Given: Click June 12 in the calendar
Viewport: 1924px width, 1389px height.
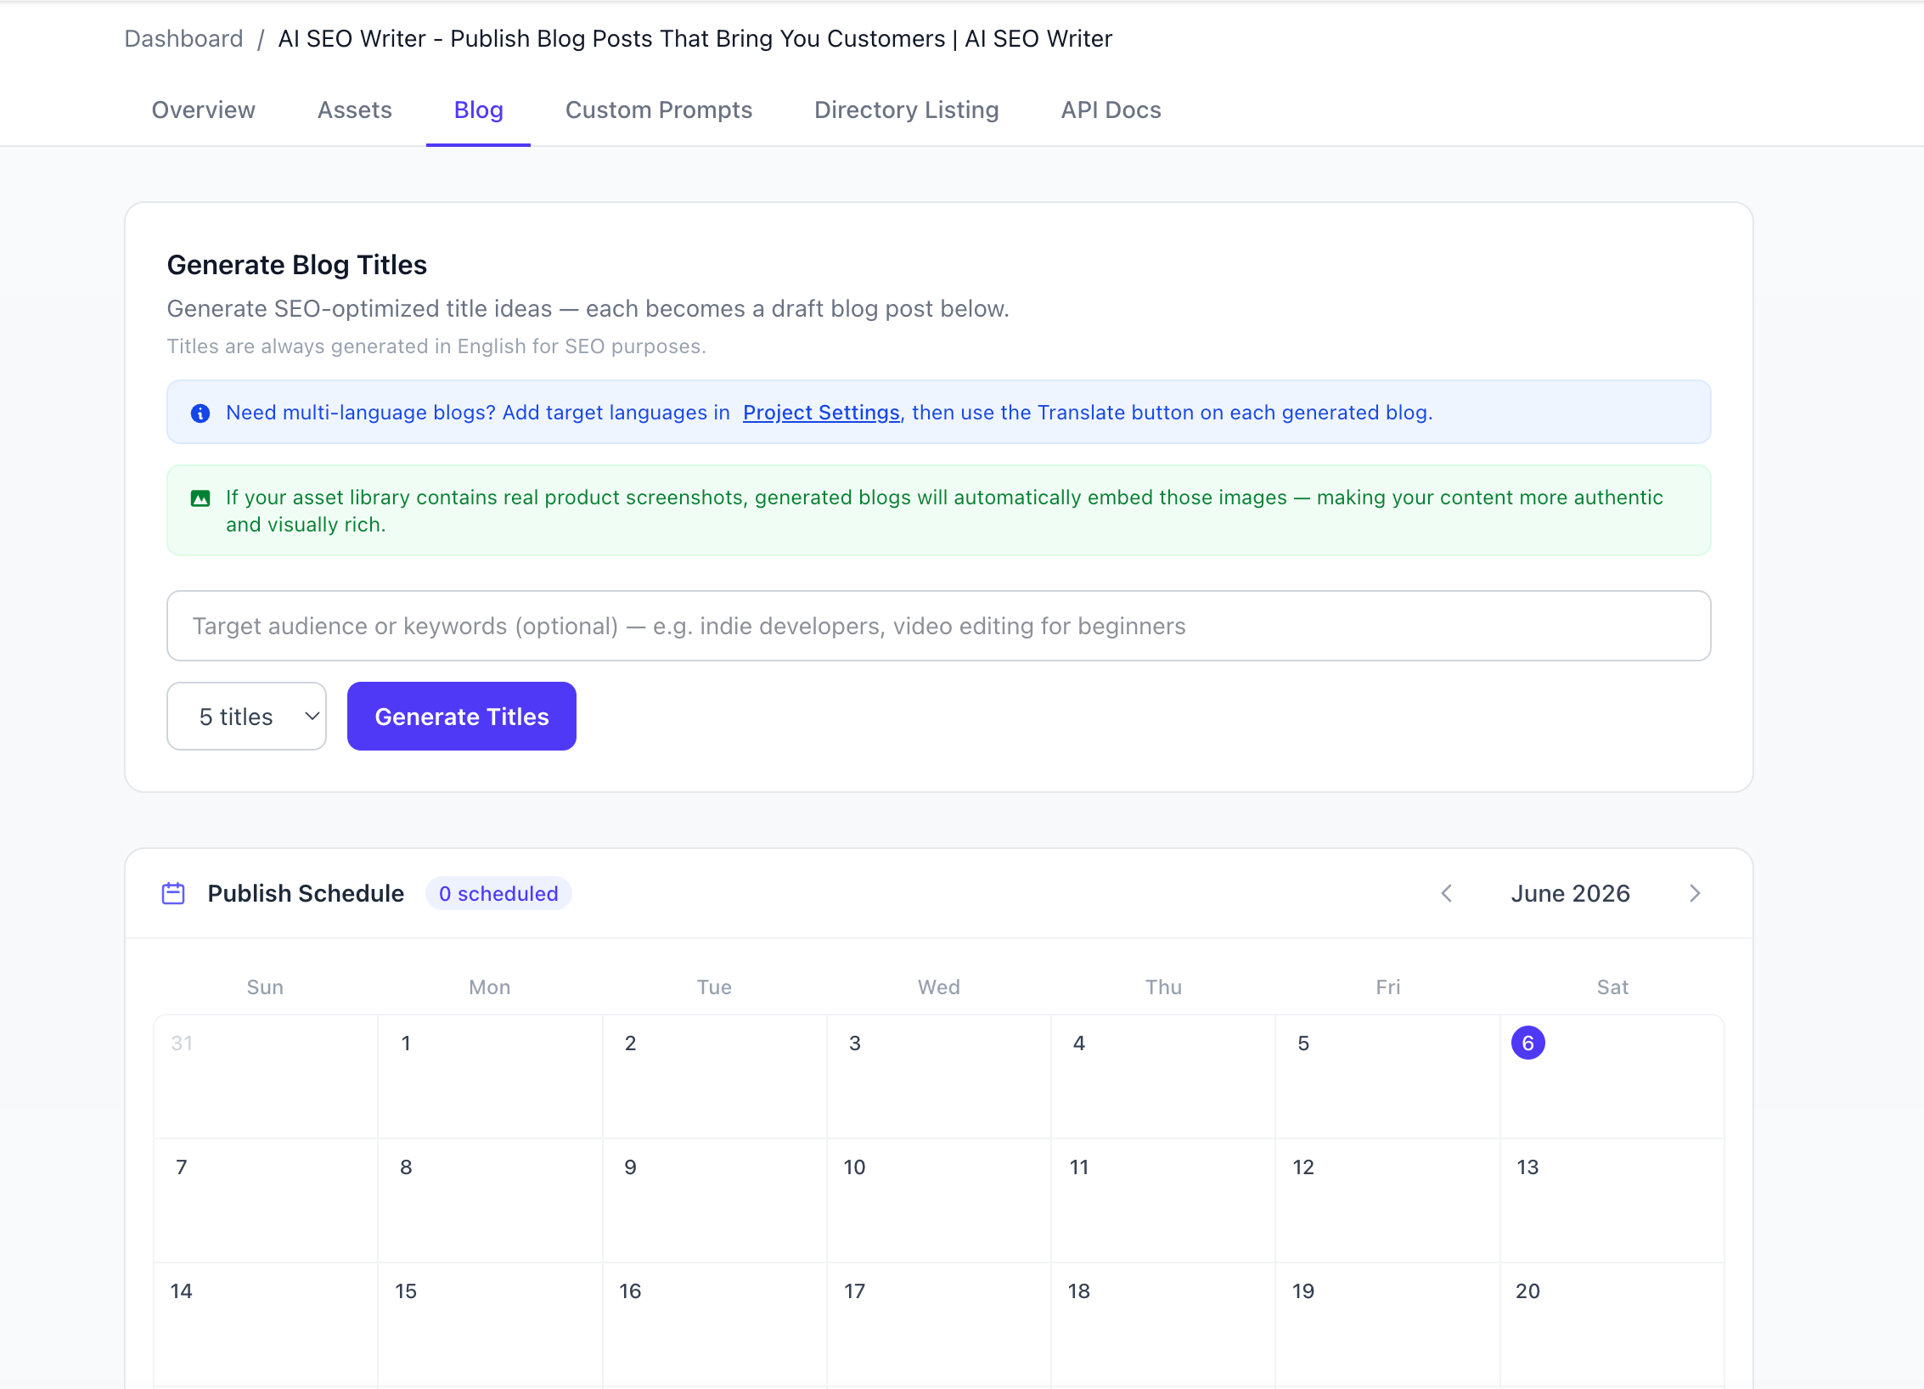Looking at the screenshot, I should 1387,1201.
